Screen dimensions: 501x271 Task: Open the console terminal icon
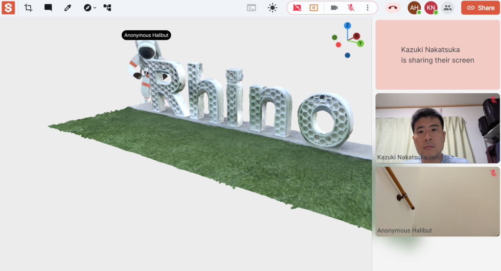pyautogui.click(x=251, y=8)
